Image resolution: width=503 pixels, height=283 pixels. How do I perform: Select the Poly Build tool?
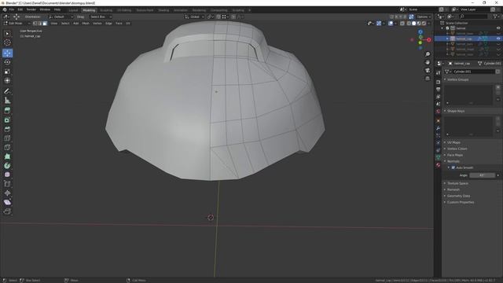click(7, 156)
